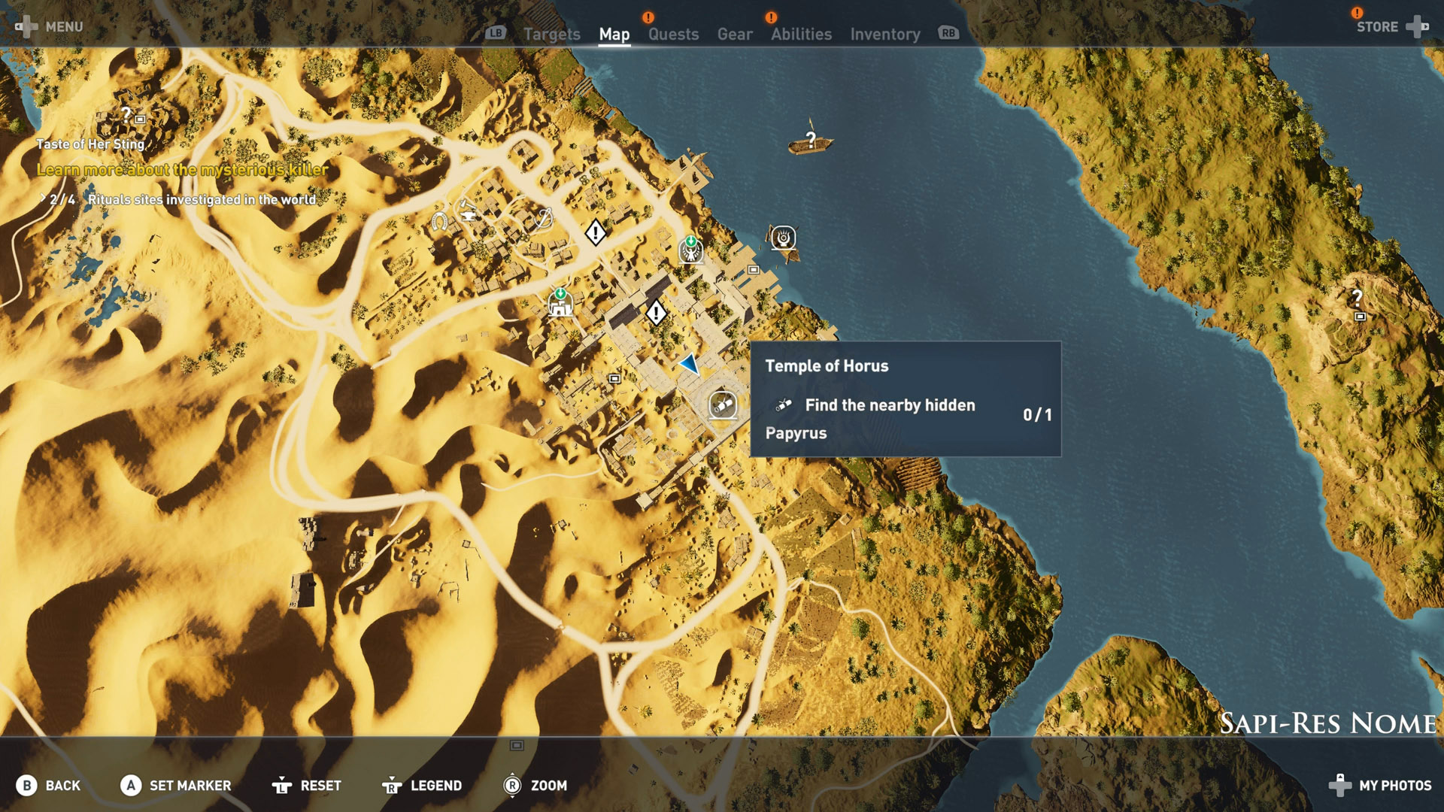Click Learn more about the mysterious killer
The height and width of the screenshot is (812, 1444).
182,170
